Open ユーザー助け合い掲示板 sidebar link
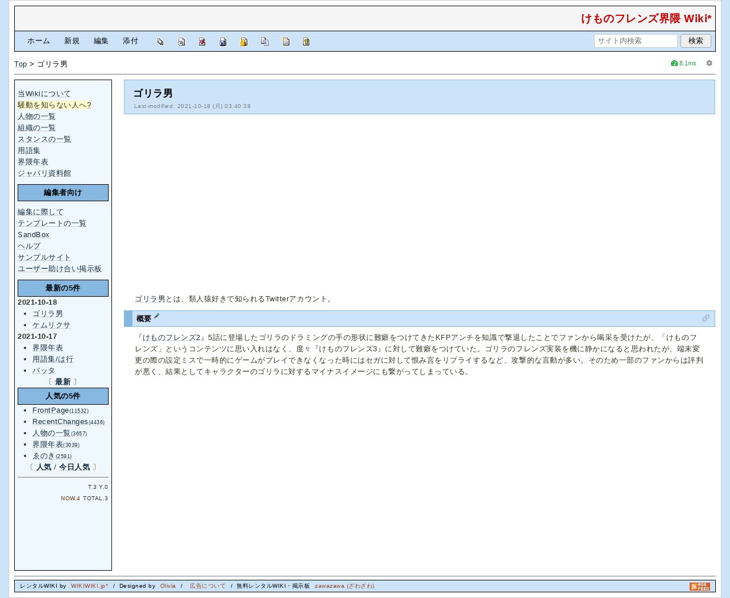This screenshot has height=598, width=730. click(60, 269)
